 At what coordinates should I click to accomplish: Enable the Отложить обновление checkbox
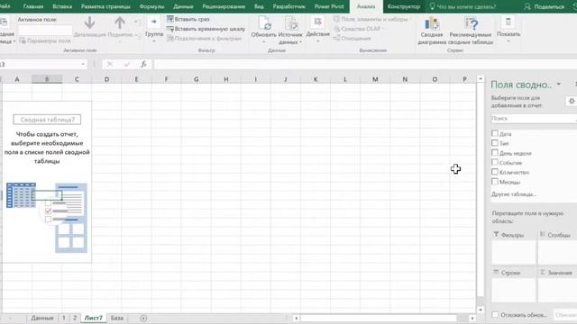(495, 314)
